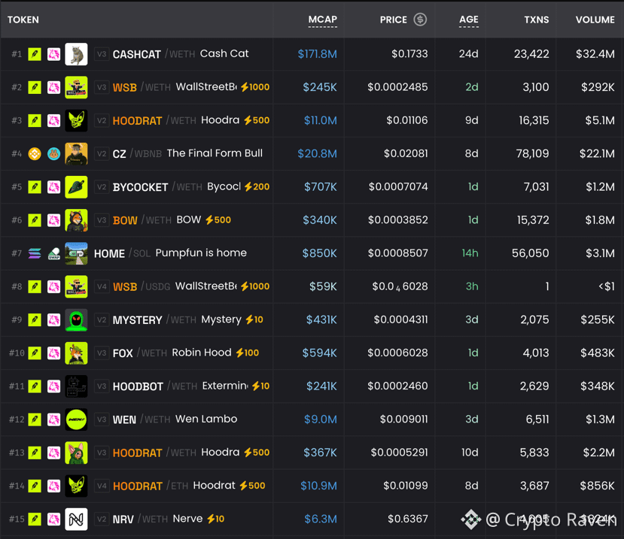Open the WEN /WETH pair link

pyautogui.click(x=142, y=419)
